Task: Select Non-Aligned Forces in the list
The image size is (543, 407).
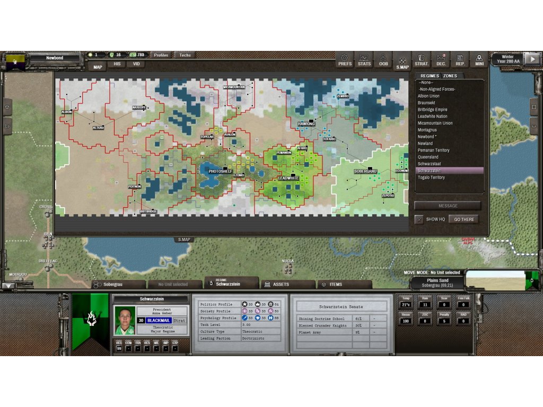Action: point(449,89)
